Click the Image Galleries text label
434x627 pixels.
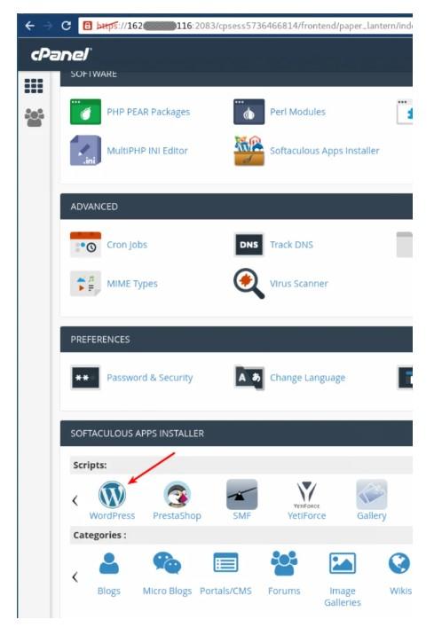tap(343, 596)
